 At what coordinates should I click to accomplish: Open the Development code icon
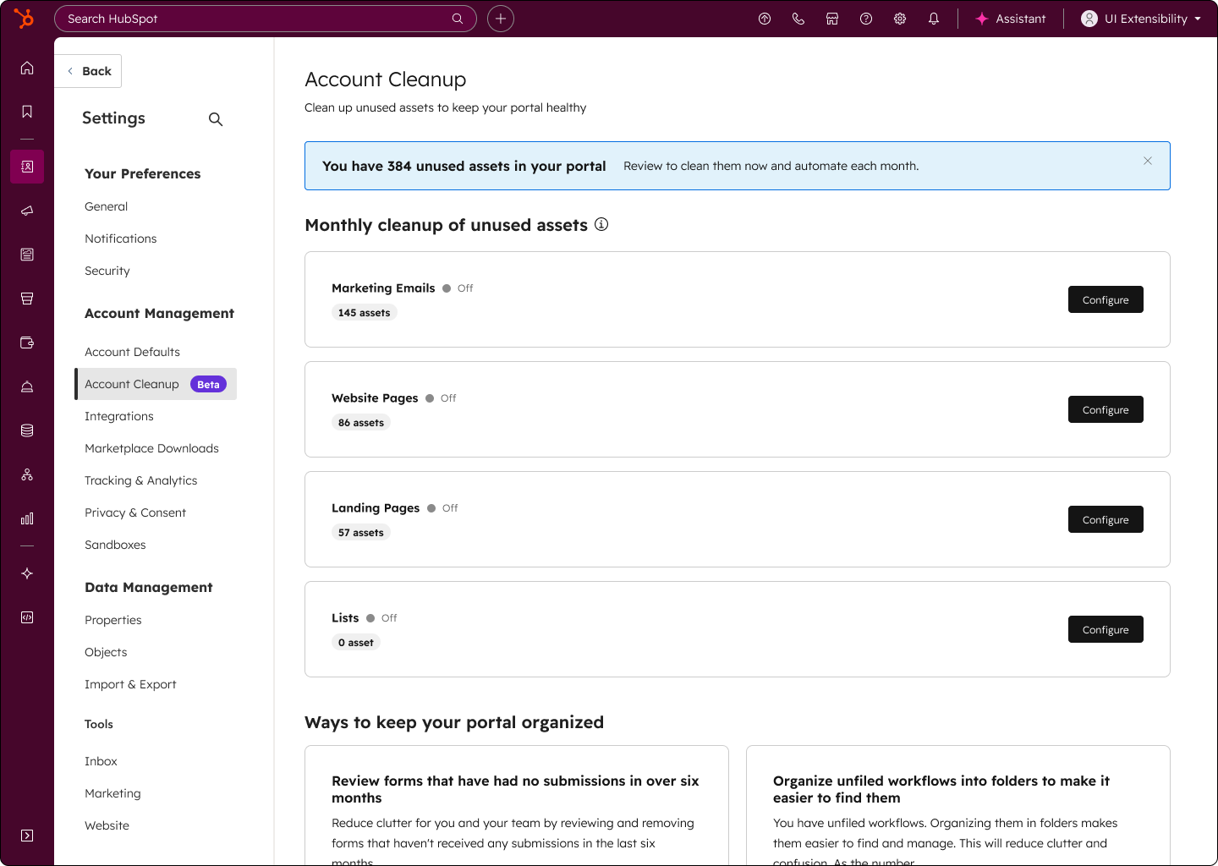pos(27,617)
